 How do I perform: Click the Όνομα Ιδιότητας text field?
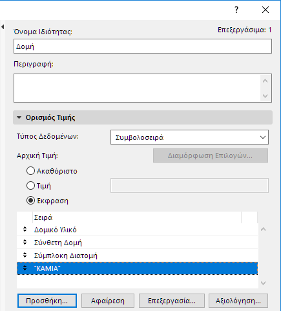pyautogui.click(x=143, y=46)
